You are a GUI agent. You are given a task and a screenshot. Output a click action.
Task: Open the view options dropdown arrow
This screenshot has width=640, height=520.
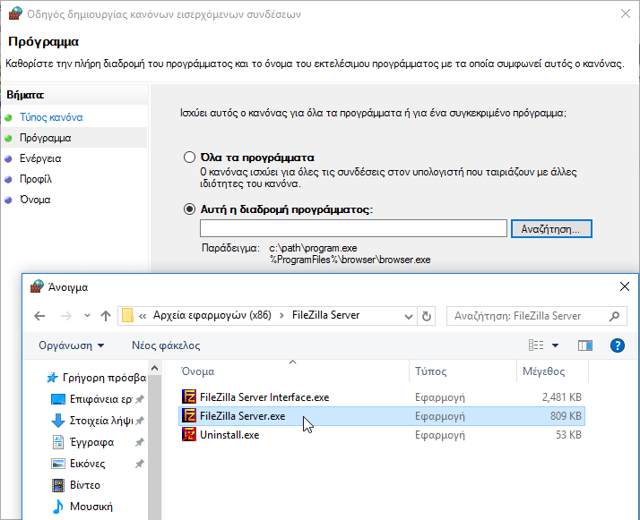pyautogui.click(x=555, y=345)
